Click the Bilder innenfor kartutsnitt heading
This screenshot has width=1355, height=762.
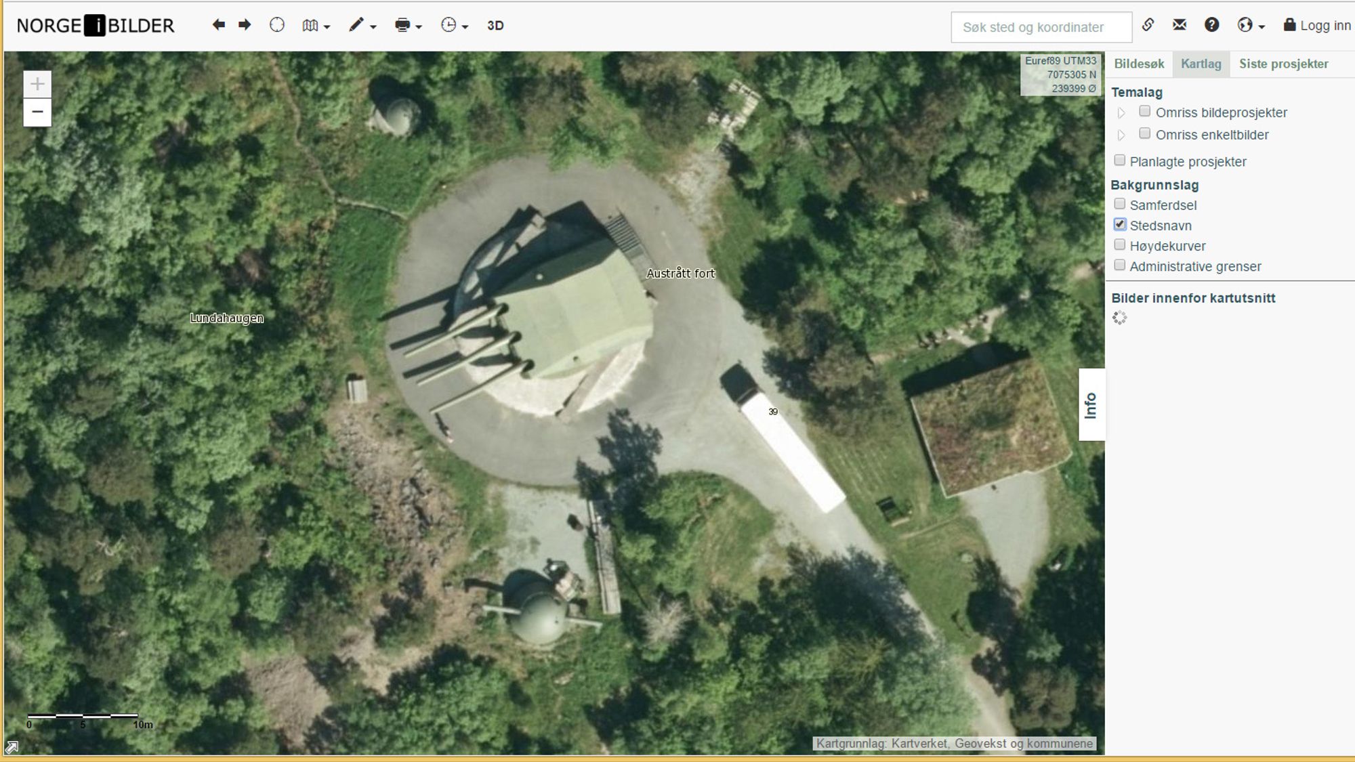[x=1193, y=298]
